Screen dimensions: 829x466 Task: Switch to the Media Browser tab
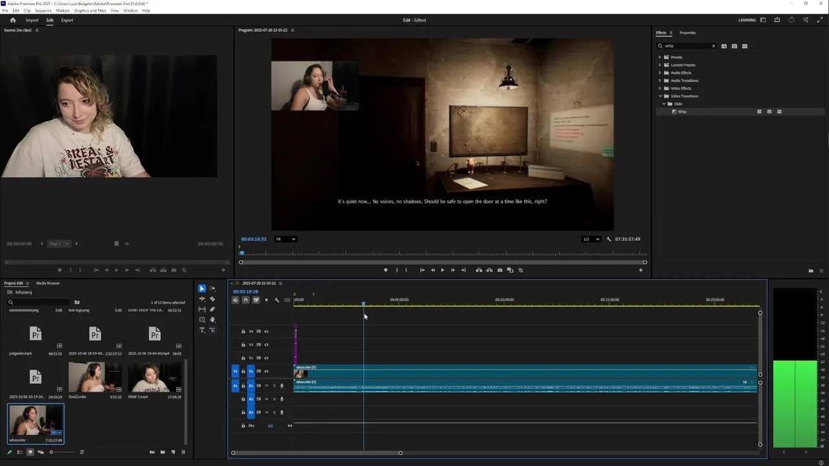pos(48,283)
